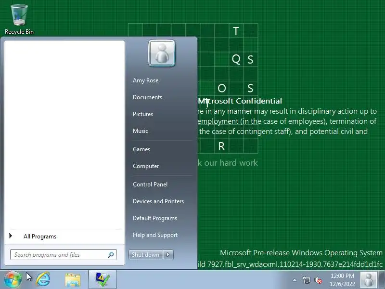Open Pictures from Start menu
Screen dimensions: 385x289
pyautogui.click(x=143, y=114)
